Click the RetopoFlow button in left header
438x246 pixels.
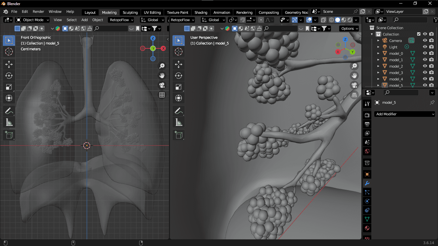tap(122, 20)
